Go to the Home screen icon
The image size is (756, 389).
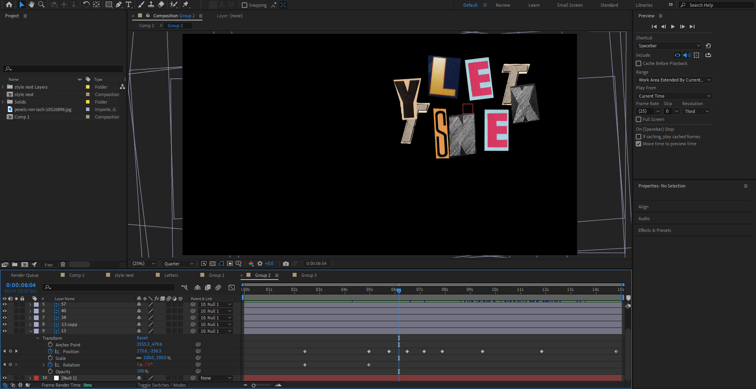9,5
